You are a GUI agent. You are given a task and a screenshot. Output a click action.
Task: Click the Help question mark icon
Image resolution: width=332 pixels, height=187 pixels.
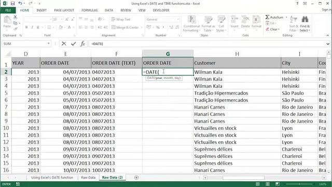[x=297, y=4]
